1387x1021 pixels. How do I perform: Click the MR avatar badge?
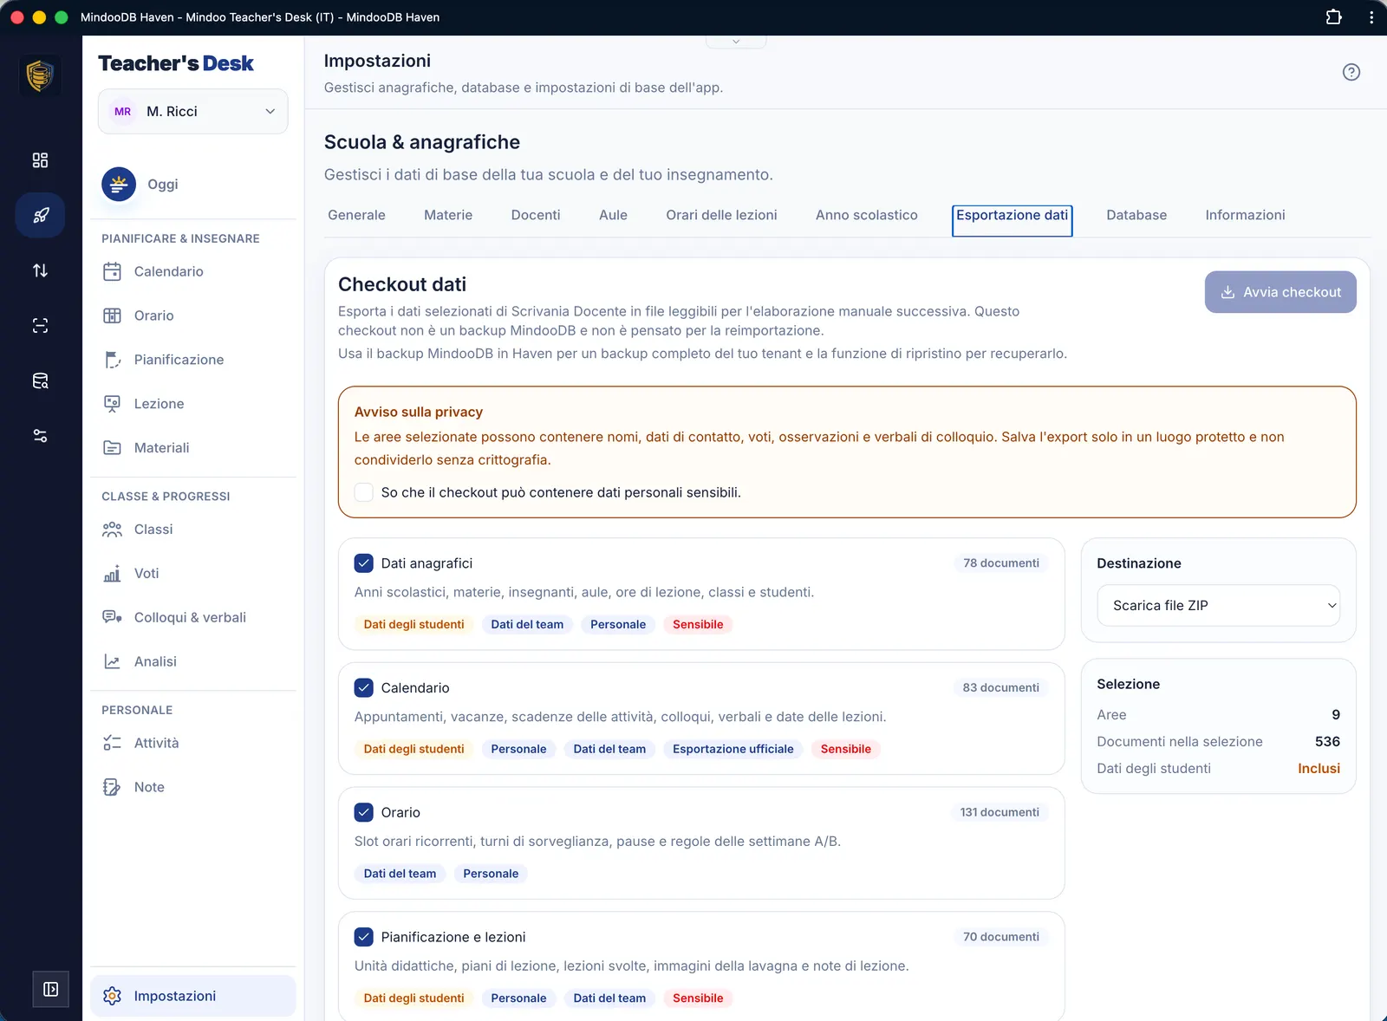[123, 111]
